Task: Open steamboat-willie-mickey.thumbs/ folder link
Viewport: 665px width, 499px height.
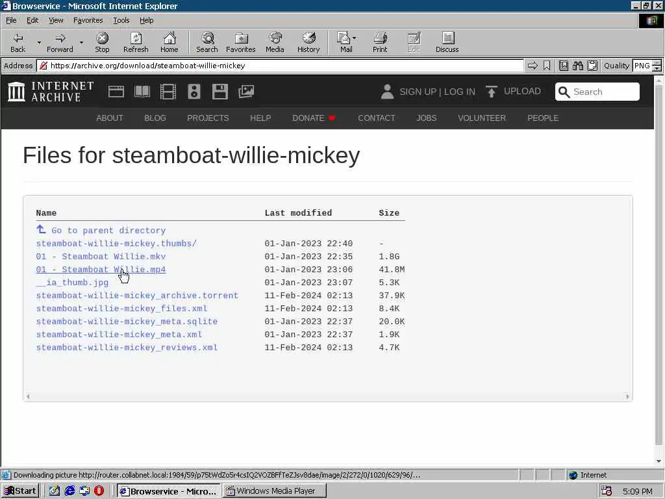Action: pyautogui.click(x=116, y=244)
